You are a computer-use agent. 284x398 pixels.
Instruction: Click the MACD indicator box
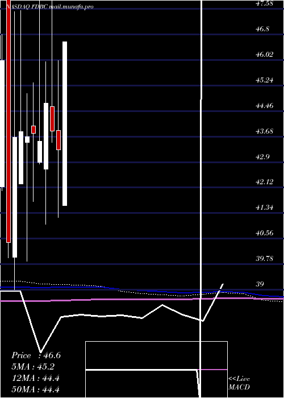pos(156,370)
